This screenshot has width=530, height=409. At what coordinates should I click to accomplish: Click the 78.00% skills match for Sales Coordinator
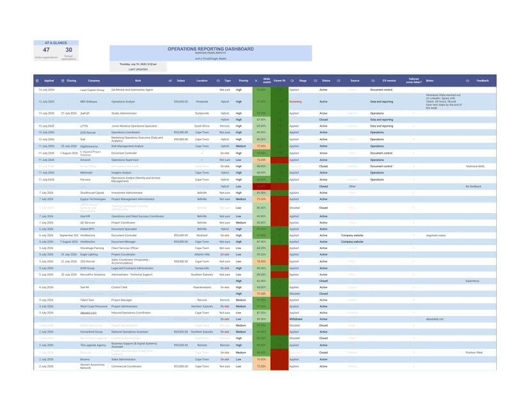pyautogui.click(x=261, y=262)
